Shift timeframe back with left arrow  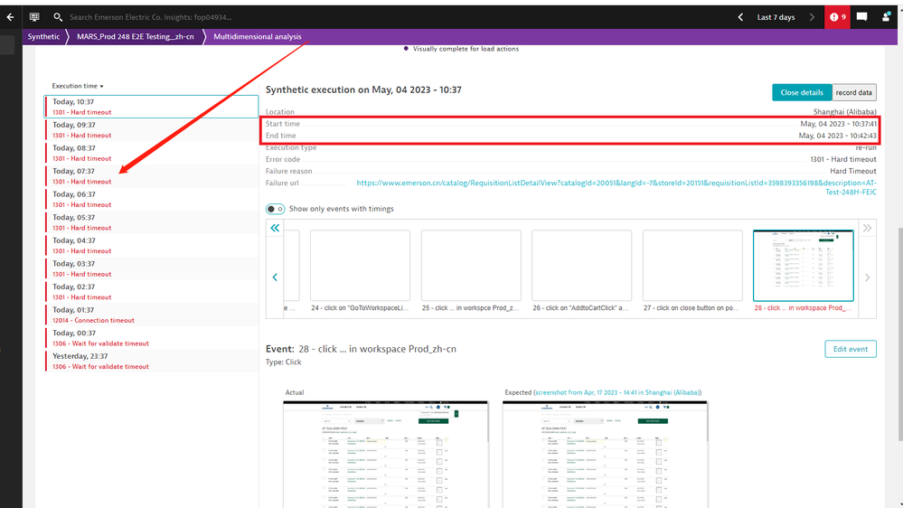(x=741, y=17)
